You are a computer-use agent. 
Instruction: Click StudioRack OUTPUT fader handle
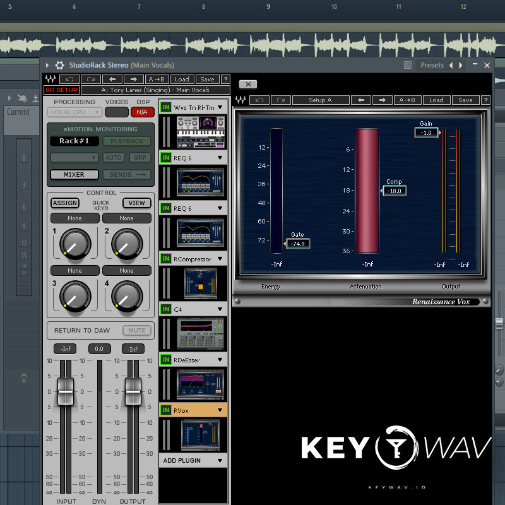click(x=133, y=391)
